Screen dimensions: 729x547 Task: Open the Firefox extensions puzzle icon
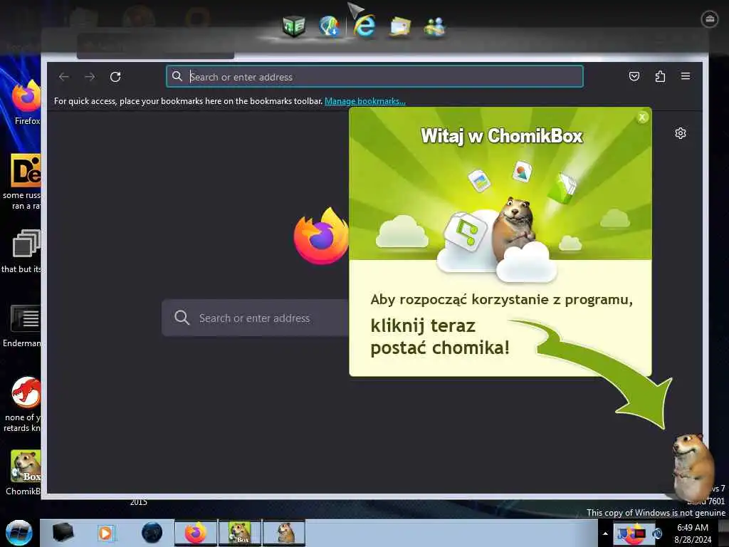coord(660,76)
